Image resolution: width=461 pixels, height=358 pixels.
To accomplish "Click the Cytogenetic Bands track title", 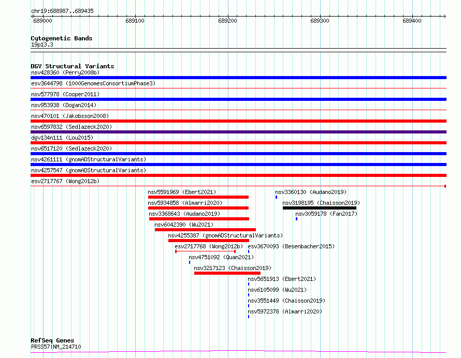I will 62,38.
